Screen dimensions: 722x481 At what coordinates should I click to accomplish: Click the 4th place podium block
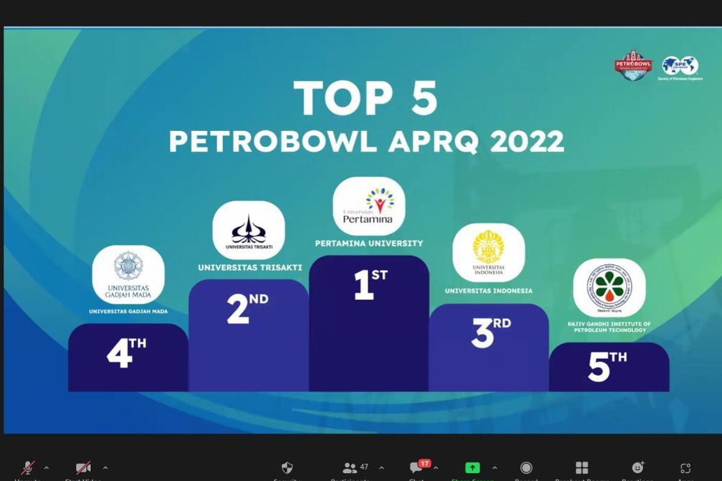[x=128, y=358]
